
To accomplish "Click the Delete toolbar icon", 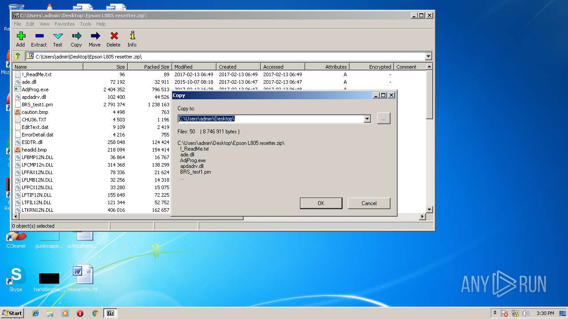I will click(114, 39).
